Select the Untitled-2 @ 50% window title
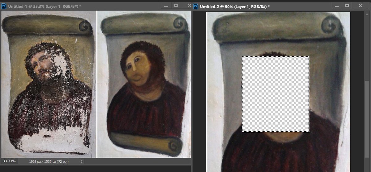371x172 pixels. pos(235,6)
